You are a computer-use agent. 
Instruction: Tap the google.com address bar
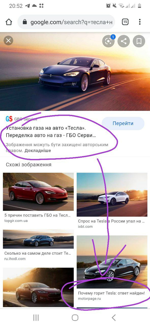click(66, 22)
